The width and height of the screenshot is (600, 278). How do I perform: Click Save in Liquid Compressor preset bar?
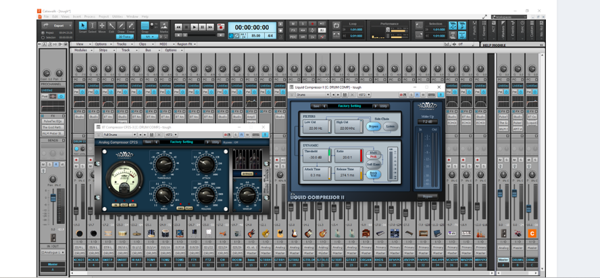[316, 106]
